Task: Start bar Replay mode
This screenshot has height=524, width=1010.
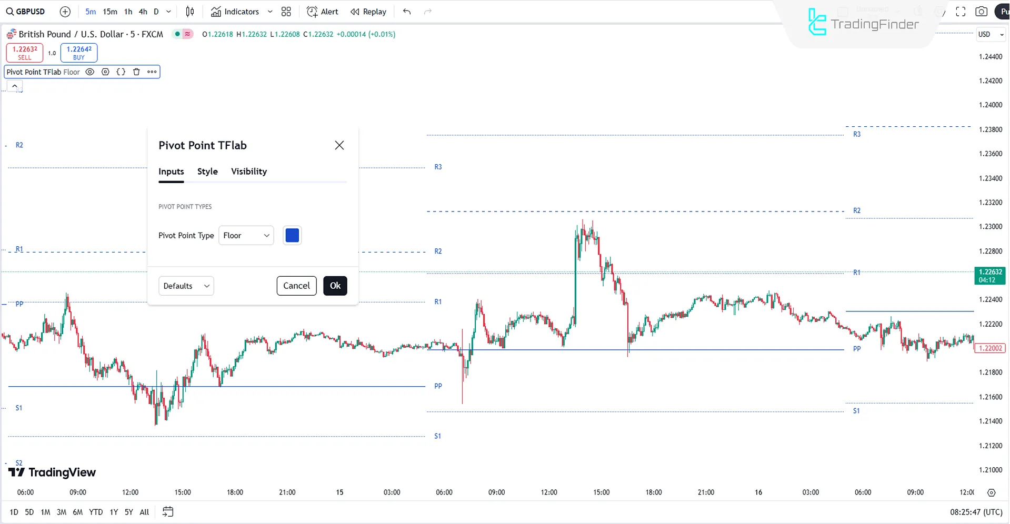Action: [368, 11]
